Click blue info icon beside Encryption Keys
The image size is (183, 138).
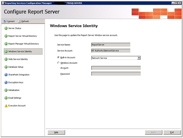(6, 82)
